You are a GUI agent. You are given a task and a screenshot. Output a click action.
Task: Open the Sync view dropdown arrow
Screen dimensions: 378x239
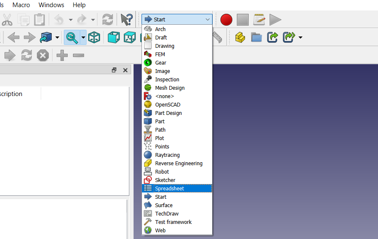pyautogui.click(x=83, y=38)
